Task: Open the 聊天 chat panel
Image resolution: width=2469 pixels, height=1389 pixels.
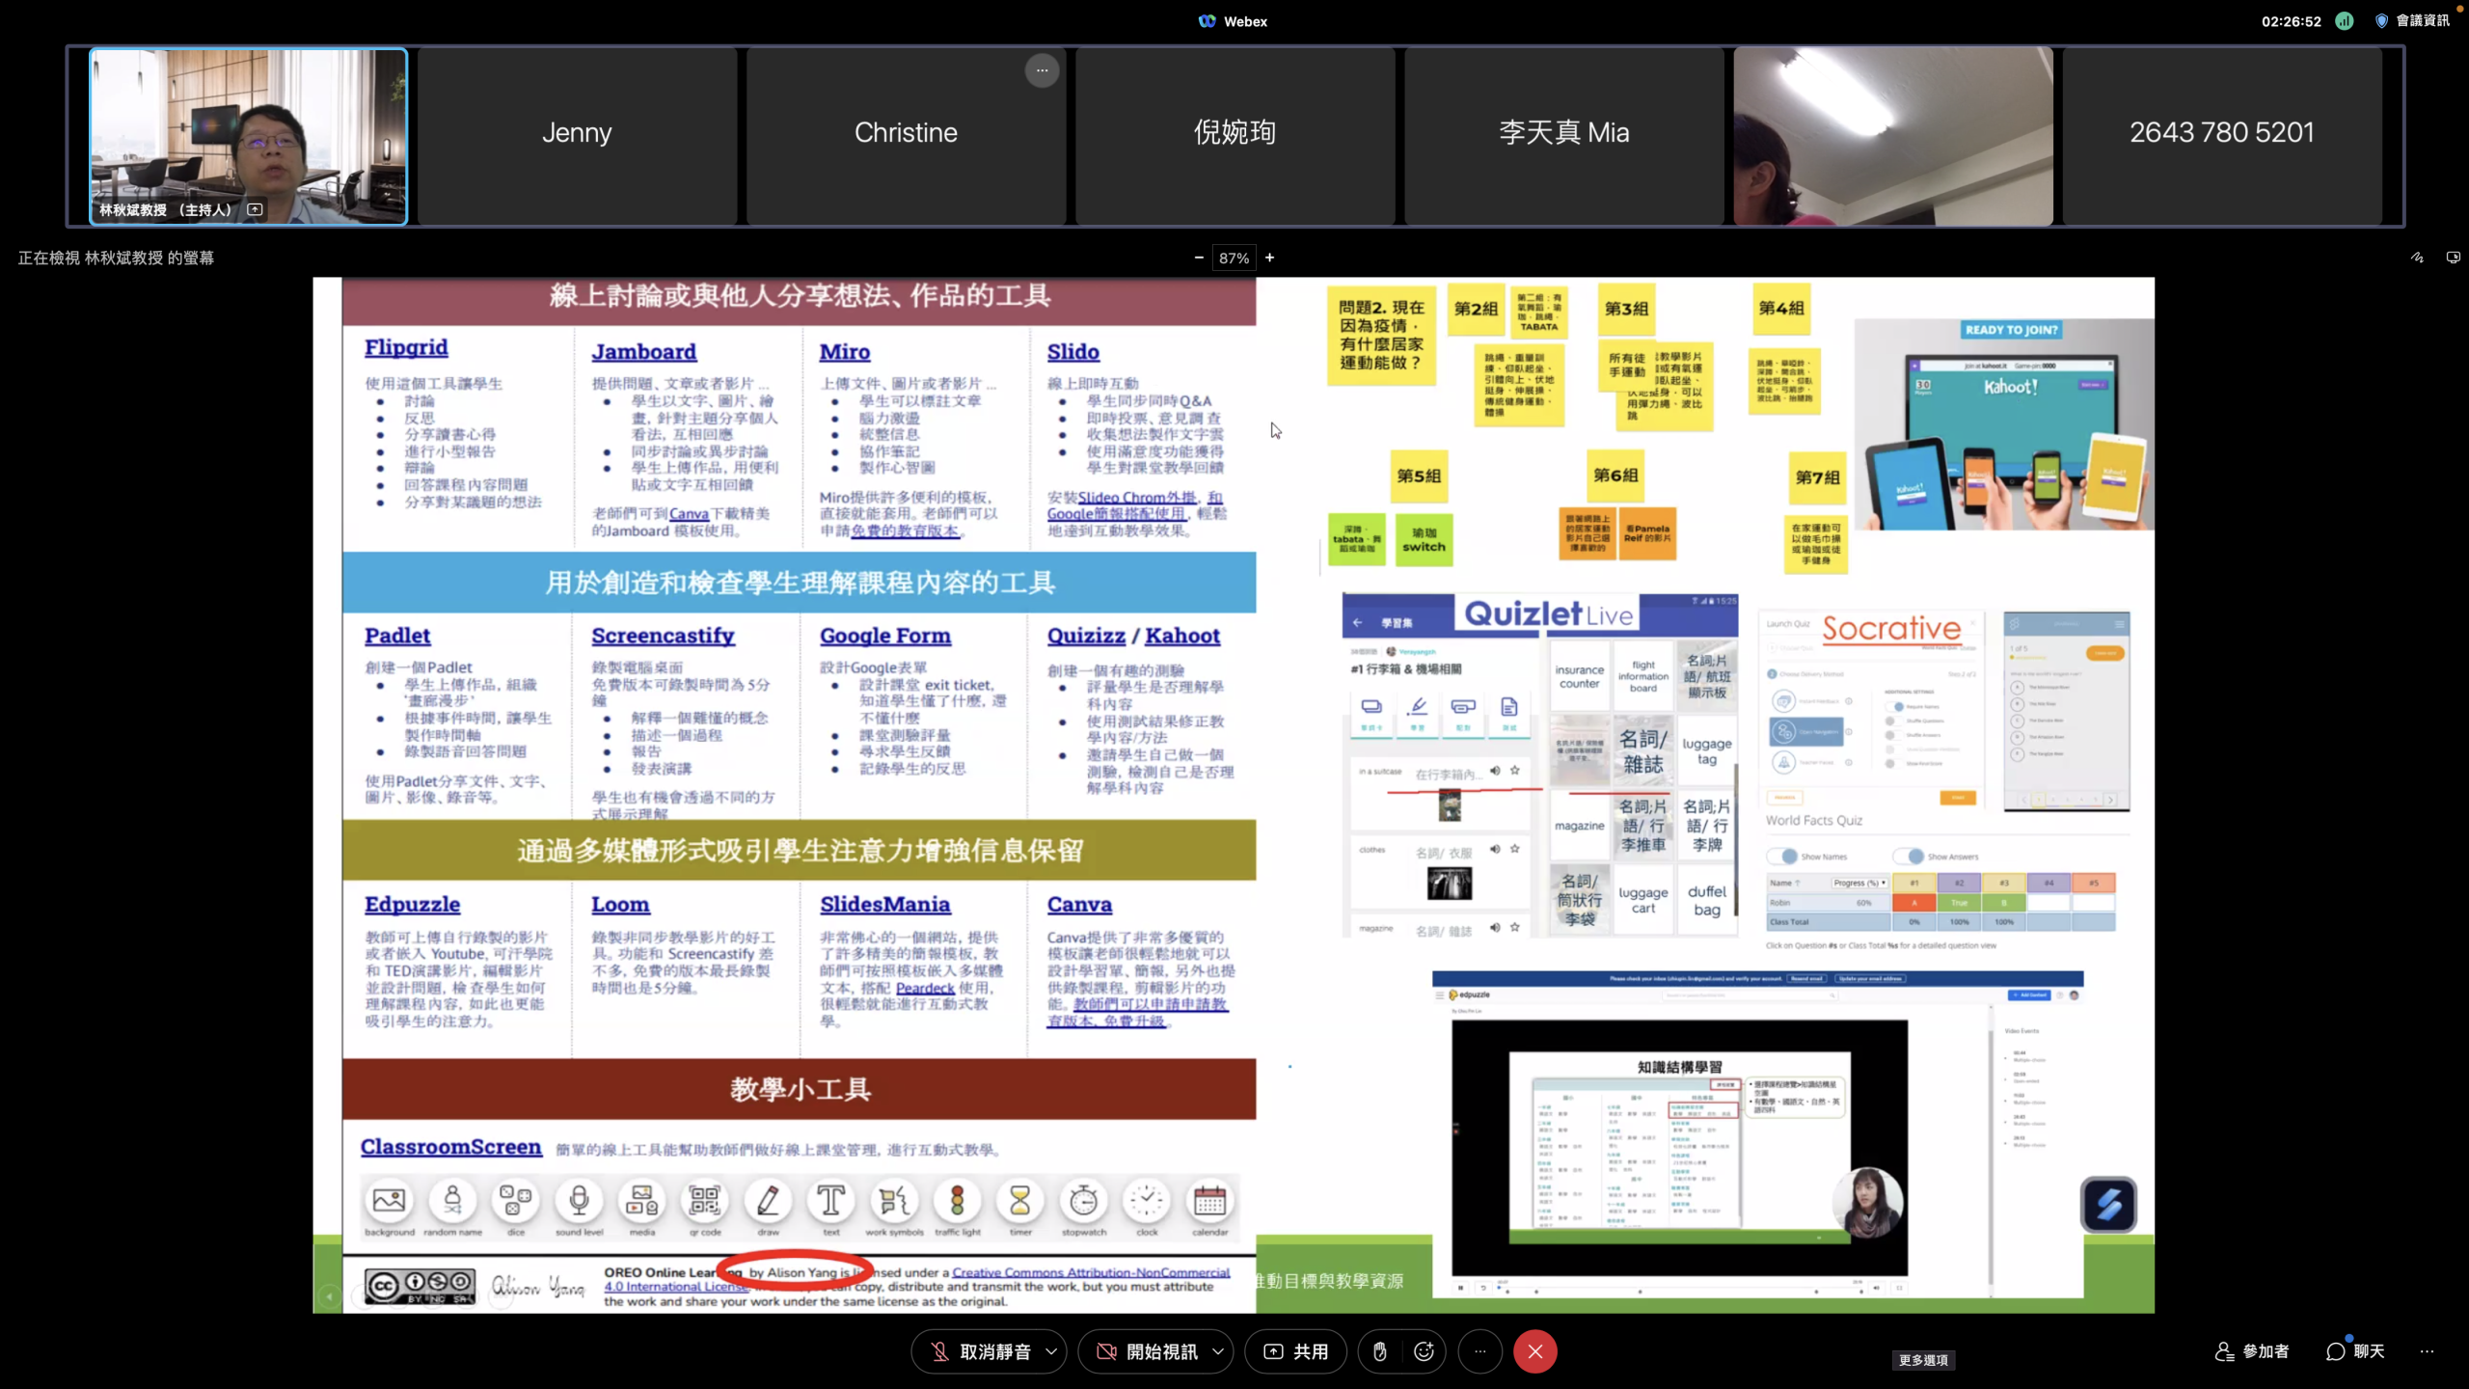Action: [2354, 1351]
